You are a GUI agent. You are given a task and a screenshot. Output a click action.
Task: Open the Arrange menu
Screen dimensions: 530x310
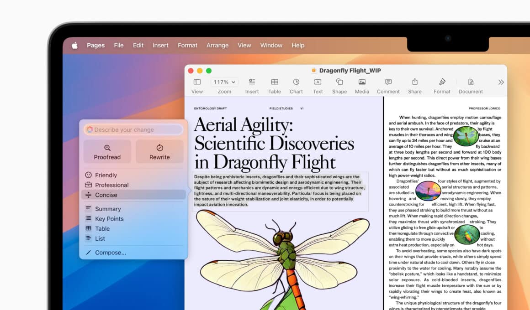(217, 45)
